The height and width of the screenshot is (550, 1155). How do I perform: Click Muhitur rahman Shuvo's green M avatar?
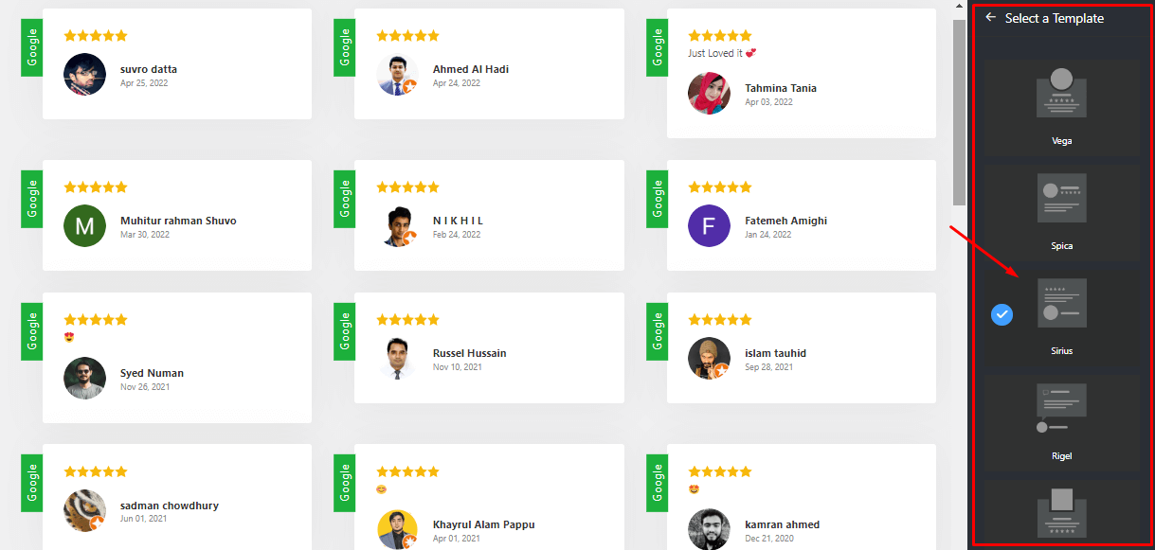pyautogui.click(x=84, y=226)
